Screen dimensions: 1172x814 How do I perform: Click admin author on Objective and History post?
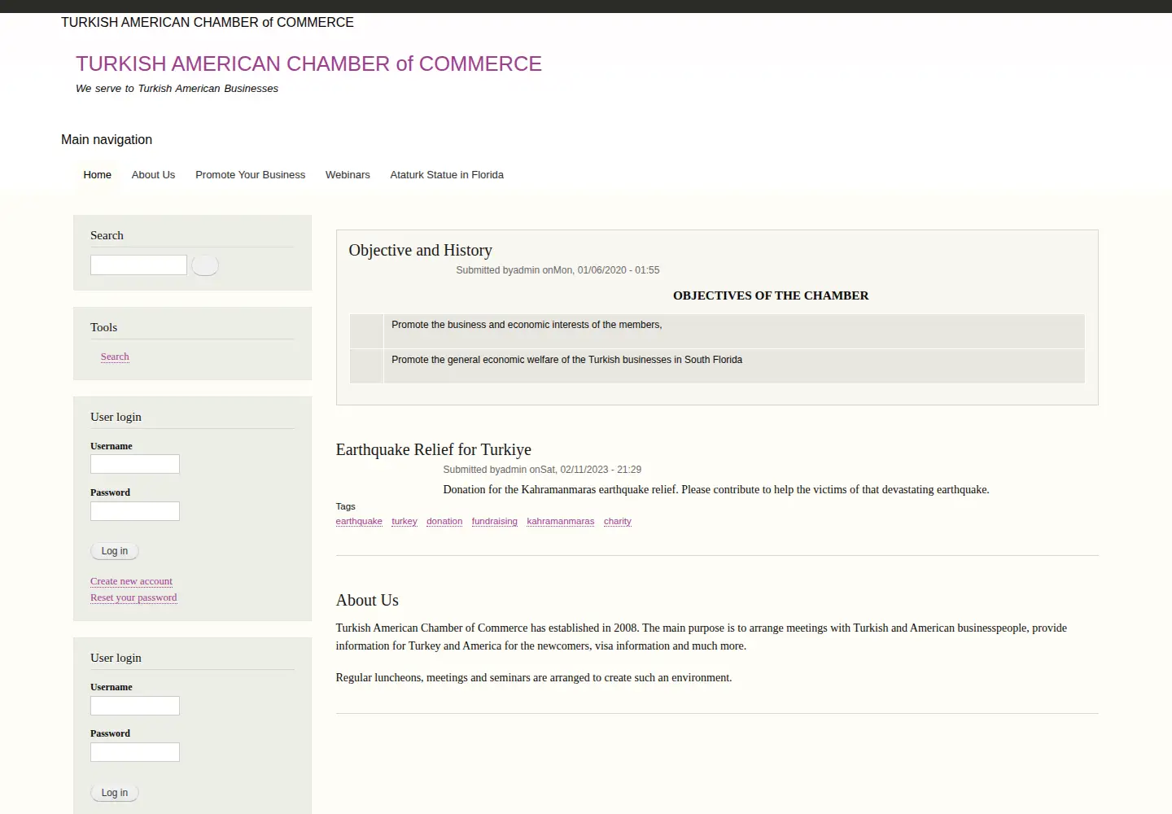tap(526, 270)
